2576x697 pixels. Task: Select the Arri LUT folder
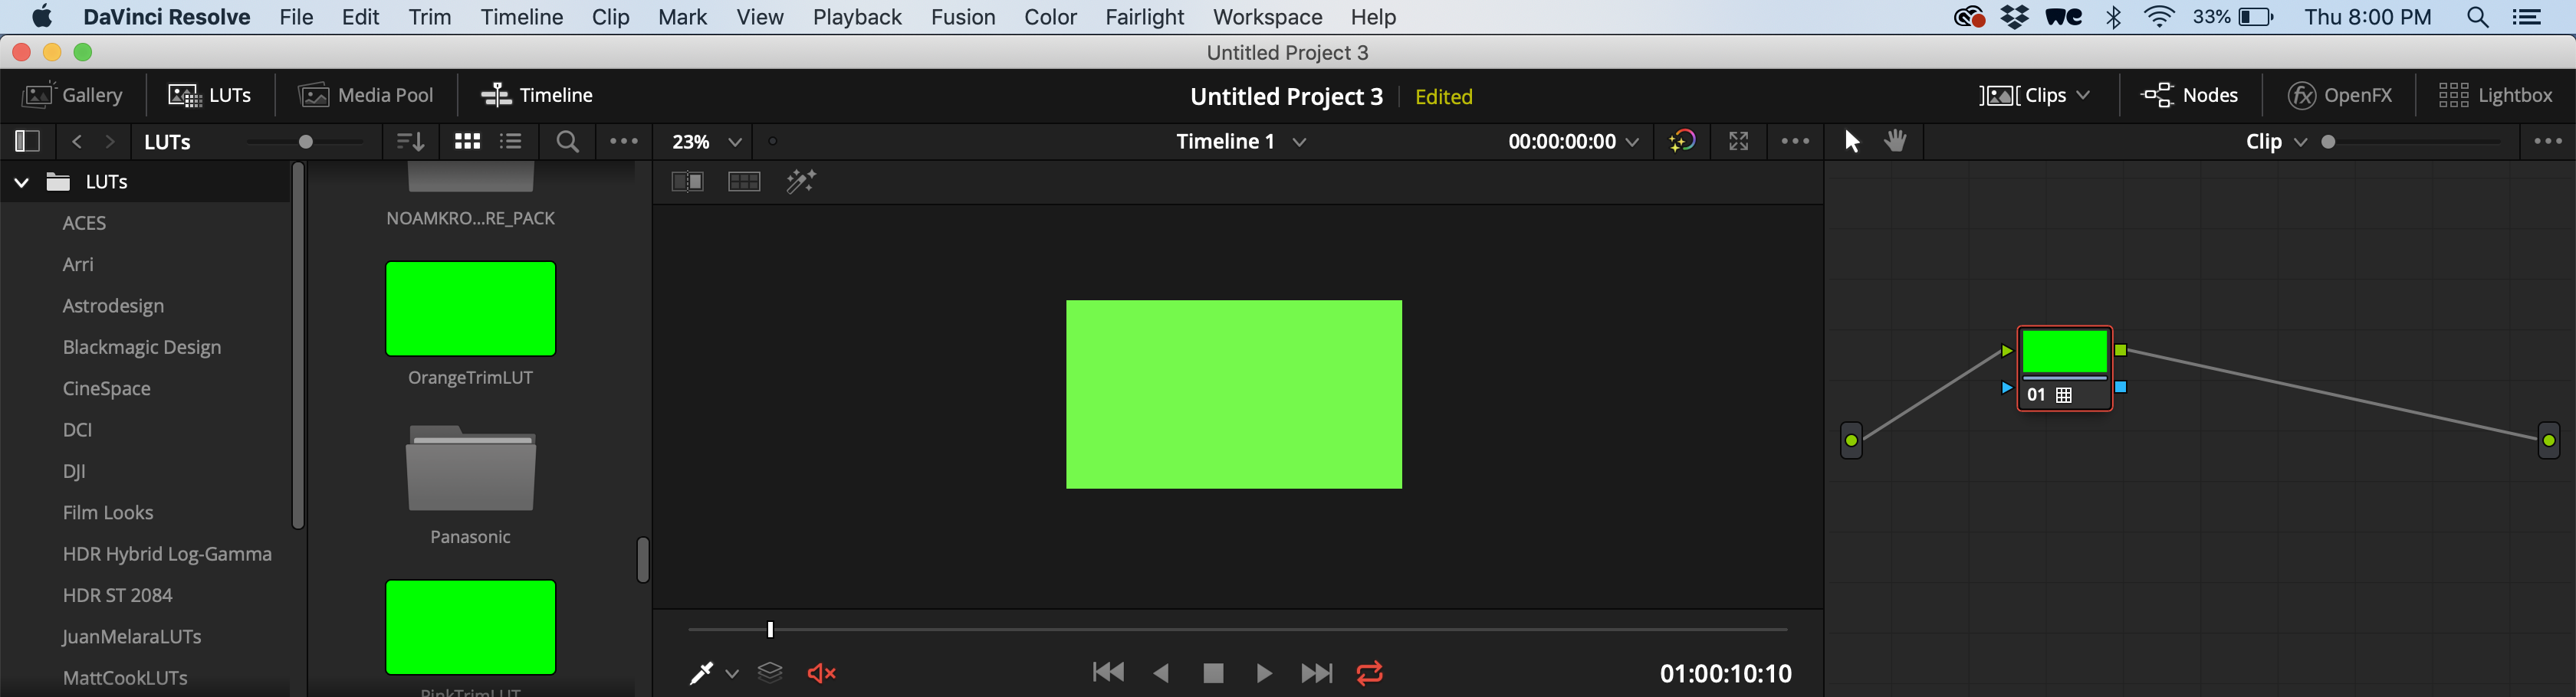pos(78,264)
